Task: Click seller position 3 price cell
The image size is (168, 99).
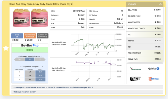Action: 40,79
